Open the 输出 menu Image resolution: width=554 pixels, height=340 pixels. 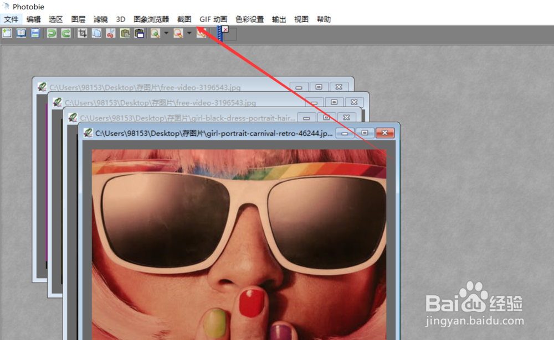point(279,19)
